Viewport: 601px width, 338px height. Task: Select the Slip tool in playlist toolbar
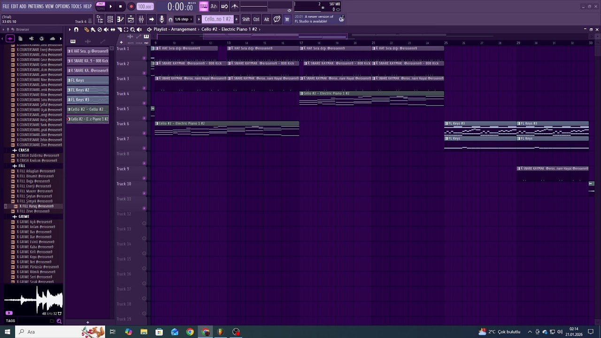pyautogui.click(x=113, y=30)
